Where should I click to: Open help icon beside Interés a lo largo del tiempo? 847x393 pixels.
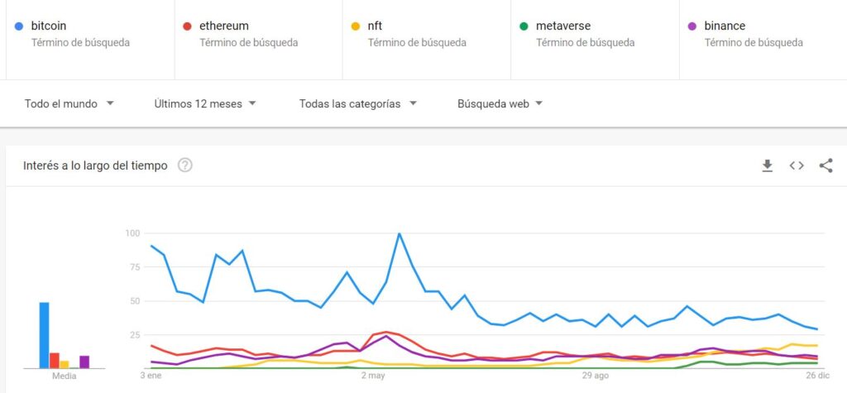pos(185,165)
